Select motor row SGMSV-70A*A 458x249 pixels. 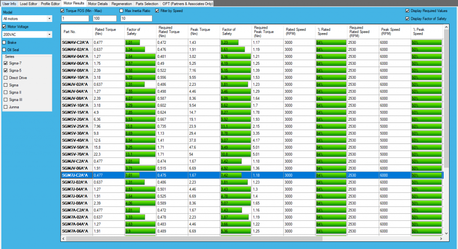252,154
